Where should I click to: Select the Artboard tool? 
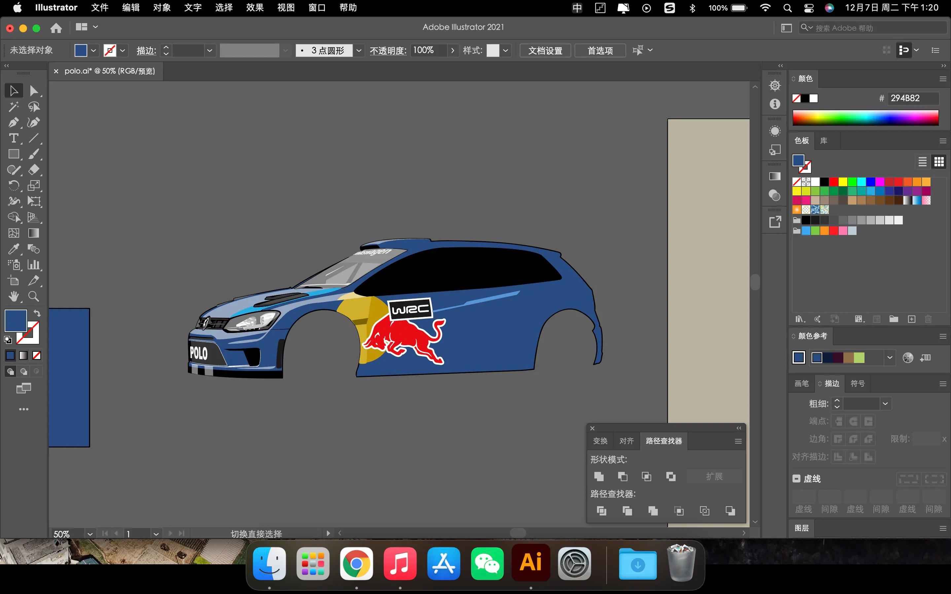click(14, 280)
